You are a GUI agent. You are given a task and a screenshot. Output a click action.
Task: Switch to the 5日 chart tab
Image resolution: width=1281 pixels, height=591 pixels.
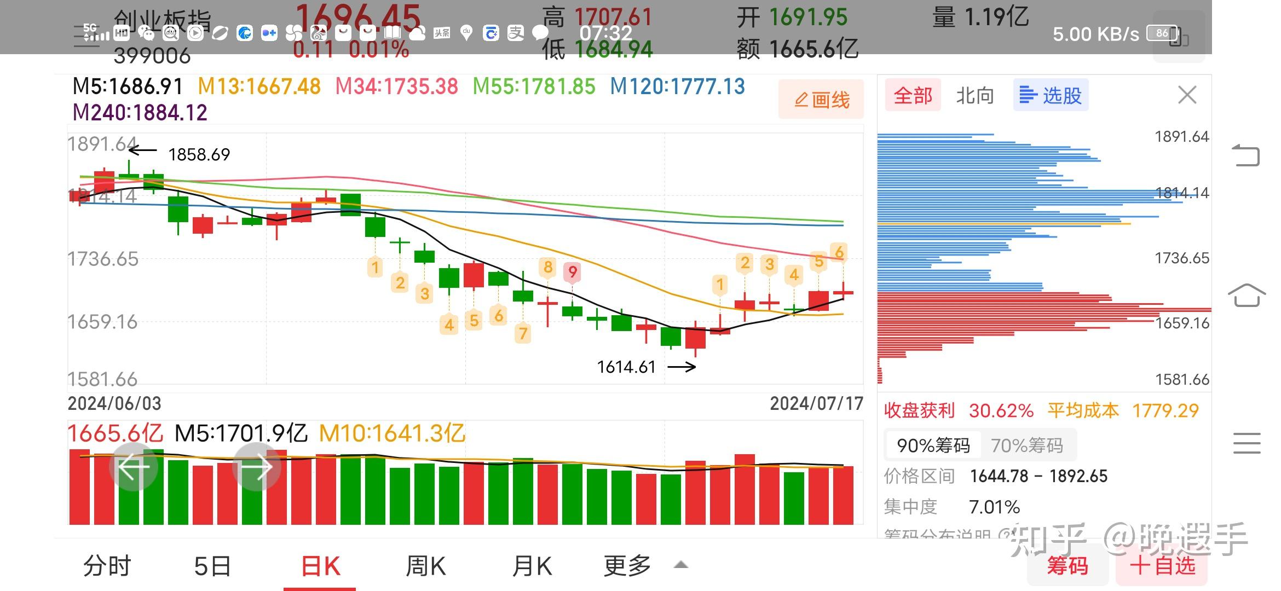point(212,566)
